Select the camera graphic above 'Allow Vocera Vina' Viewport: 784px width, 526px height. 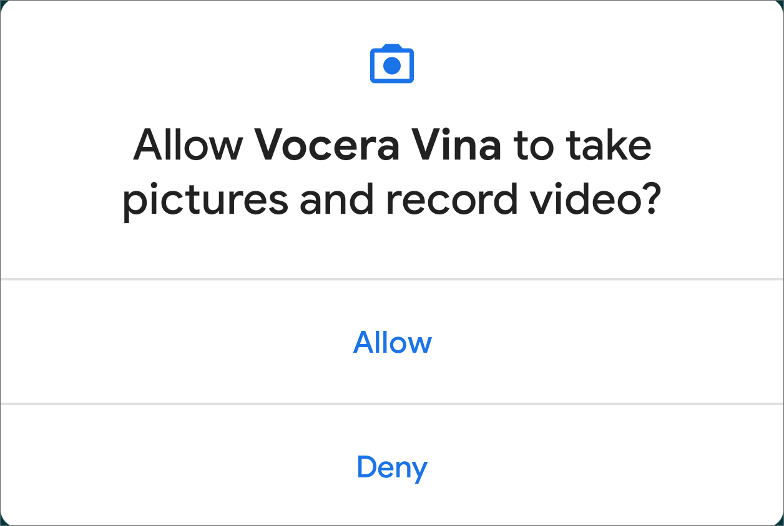(x=392, y=63)
